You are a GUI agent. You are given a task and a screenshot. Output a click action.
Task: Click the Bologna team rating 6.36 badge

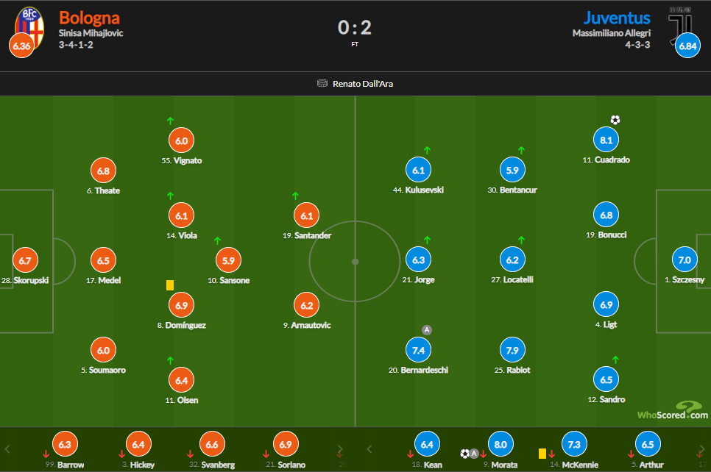21,46
